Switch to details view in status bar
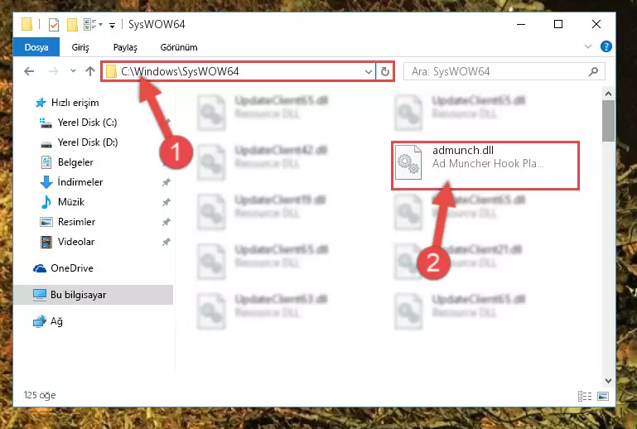637x429 pixels. coord(585,396)
